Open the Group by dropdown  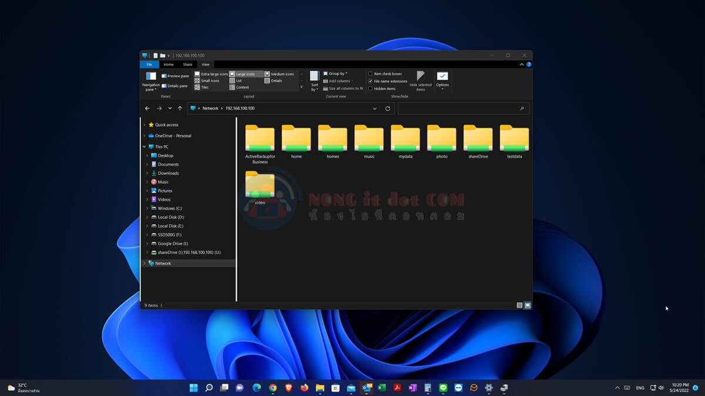point(338,73)
